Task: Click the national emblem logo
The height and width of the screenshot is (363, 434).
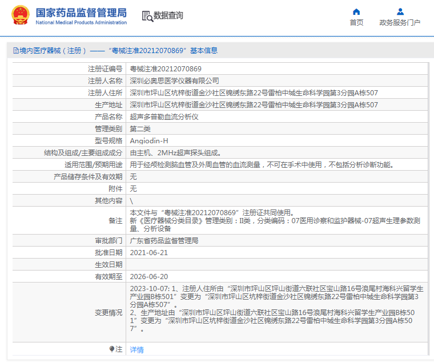Action: (21, 15)
